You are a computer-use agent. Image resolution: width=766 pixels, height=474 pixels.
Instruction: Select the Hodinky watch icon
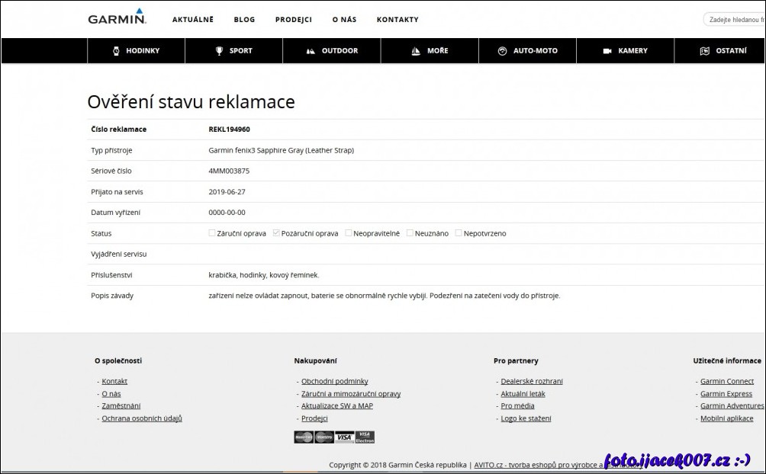pyautogui.click(x=116, y=50)
